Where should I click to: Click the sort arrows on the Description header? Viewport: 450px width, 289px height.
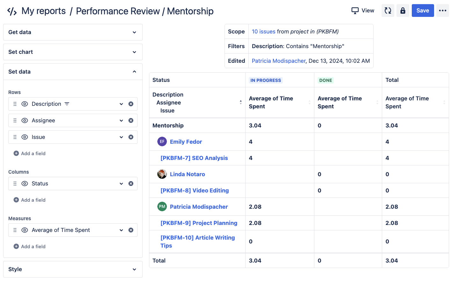[x=241, y=102]
